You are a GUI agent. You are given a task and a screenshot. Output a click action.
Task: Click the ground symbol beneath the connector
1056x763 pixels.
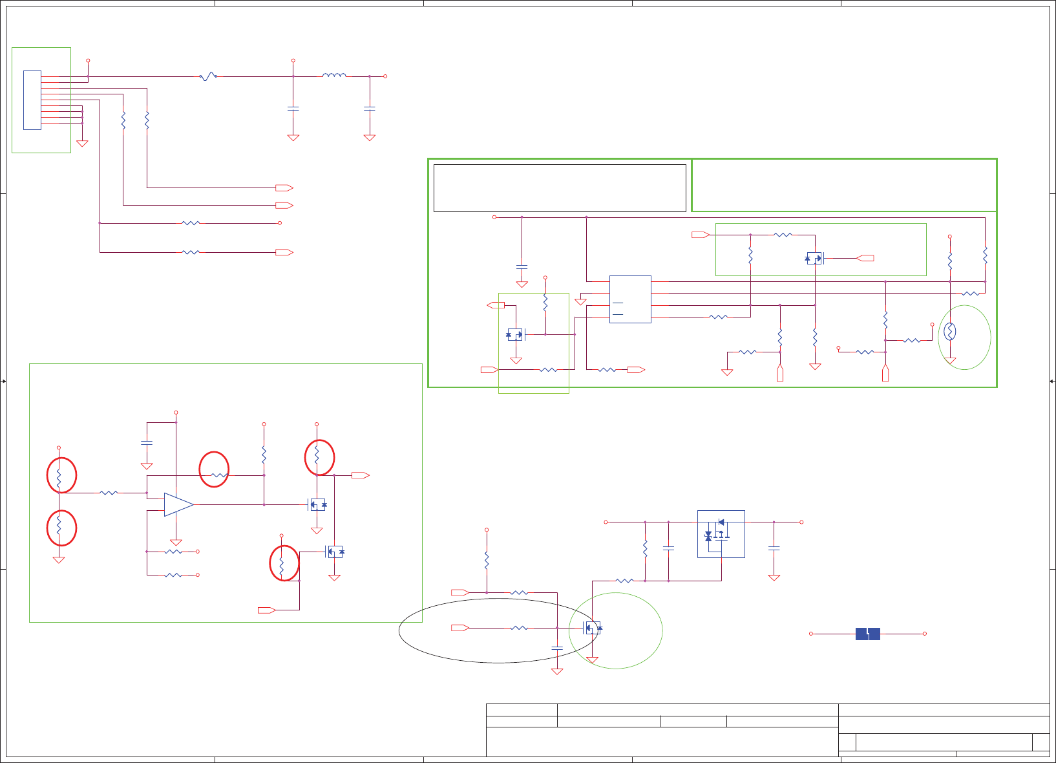click(82, 144)
